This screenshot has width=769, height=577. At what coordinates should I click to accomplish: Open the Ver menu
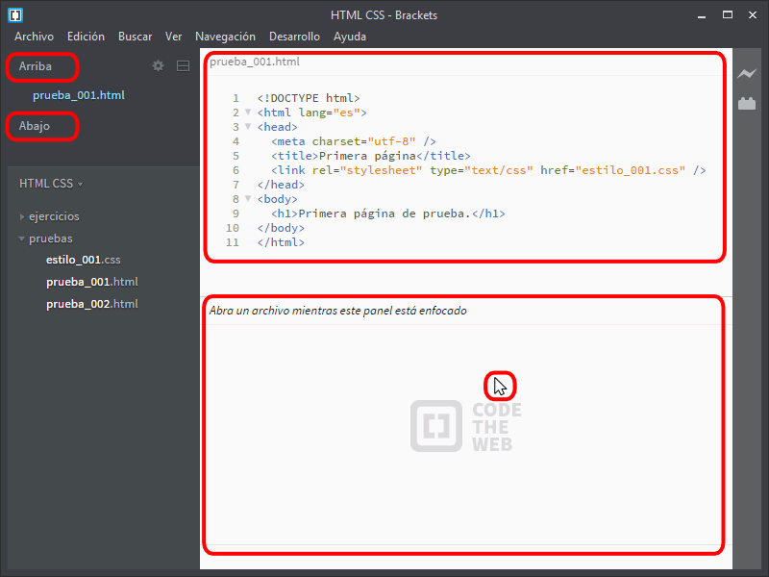click(173, 37)
